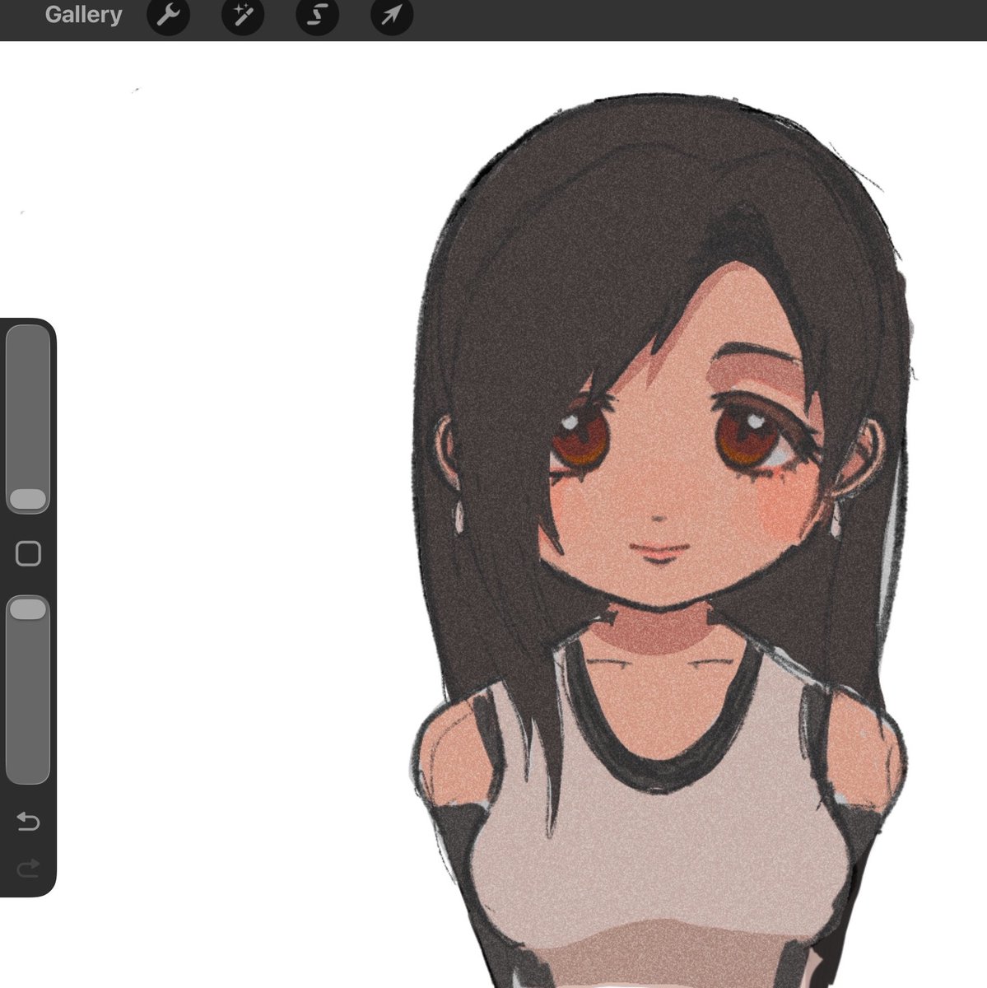
Task: Click the brush size slider handle
Action: pyautogui.click(x=28, y=499)
